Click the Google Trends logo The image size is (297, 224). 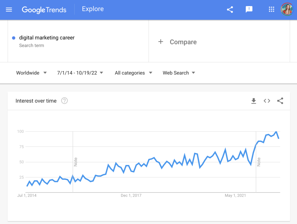(44, 10)
